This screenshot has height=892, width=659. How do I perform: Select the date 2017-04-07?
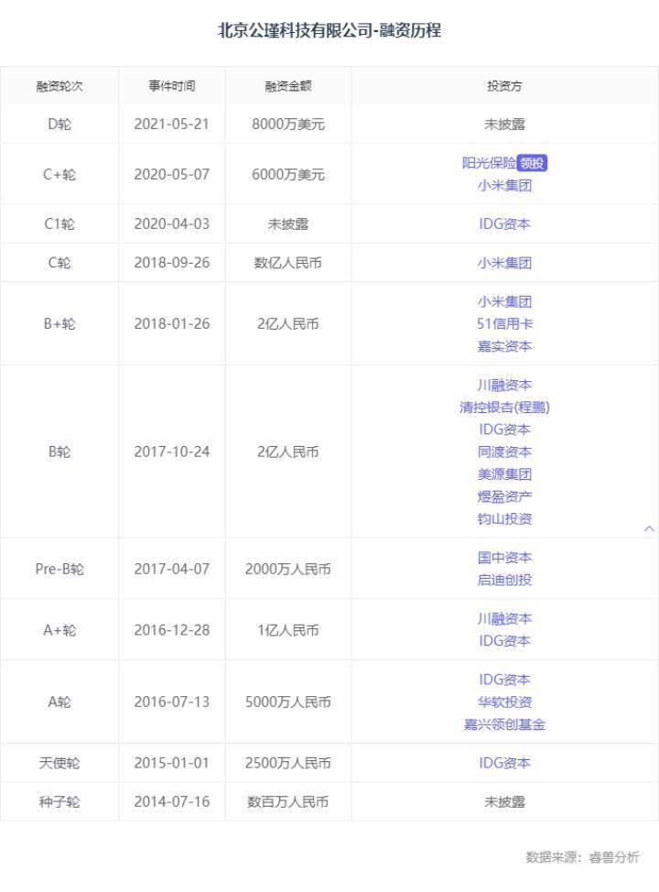tap(172, 569)
